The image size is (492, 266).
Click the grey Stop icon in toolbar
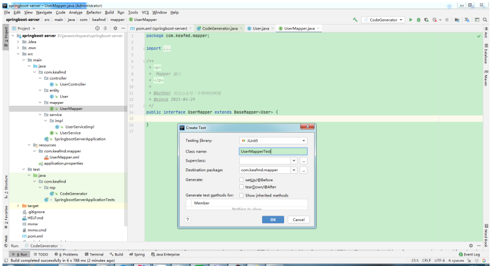pos(447,20)
